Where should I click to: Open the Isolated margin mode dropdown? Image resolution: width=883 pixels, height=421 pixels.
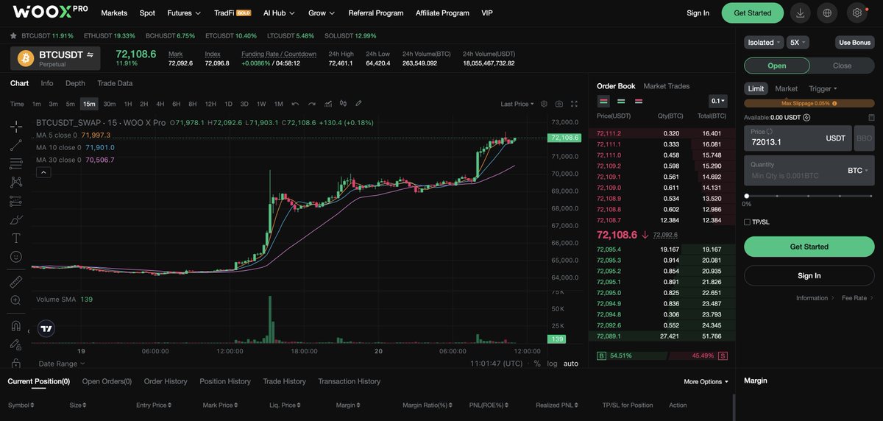pyautogui.click(x=764, y=42)
